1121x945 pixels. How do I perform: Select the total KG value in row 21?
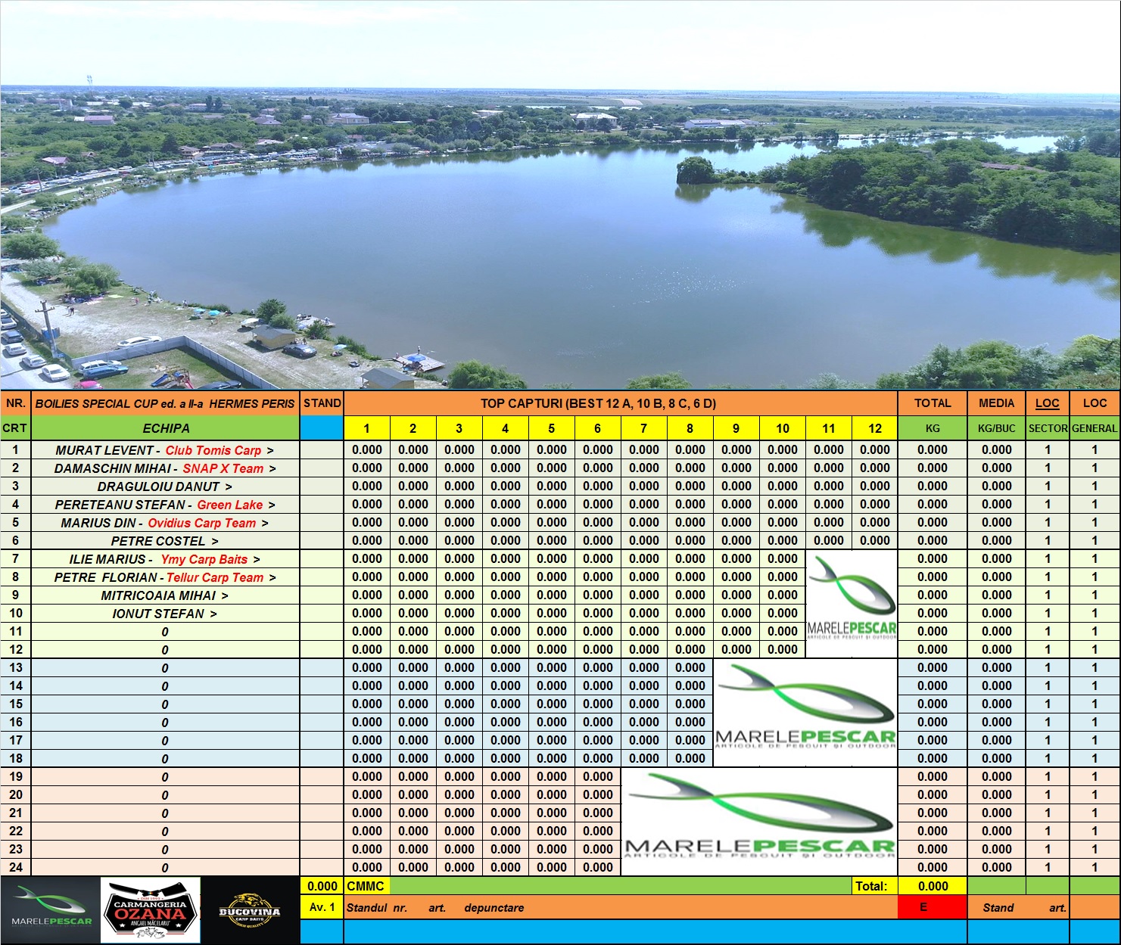point(933,813)
